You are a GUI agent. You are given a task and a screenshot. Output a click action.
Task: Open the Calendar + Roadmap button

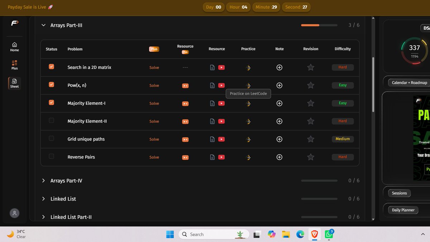coord(409,82)
